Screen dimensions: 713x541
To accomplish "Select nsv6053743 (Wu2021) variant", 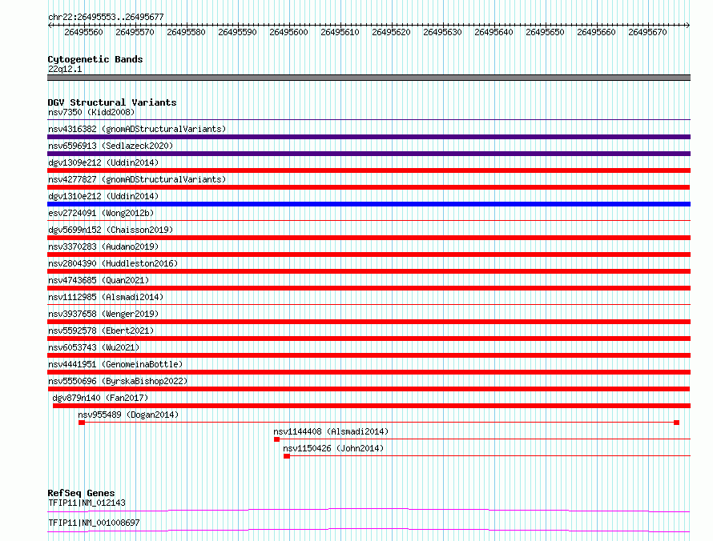I will (x=94, y=347).
